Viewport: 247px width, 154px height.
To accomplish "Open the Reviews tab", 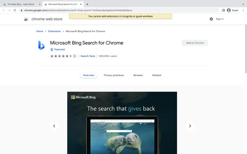I will pos(138,75).
